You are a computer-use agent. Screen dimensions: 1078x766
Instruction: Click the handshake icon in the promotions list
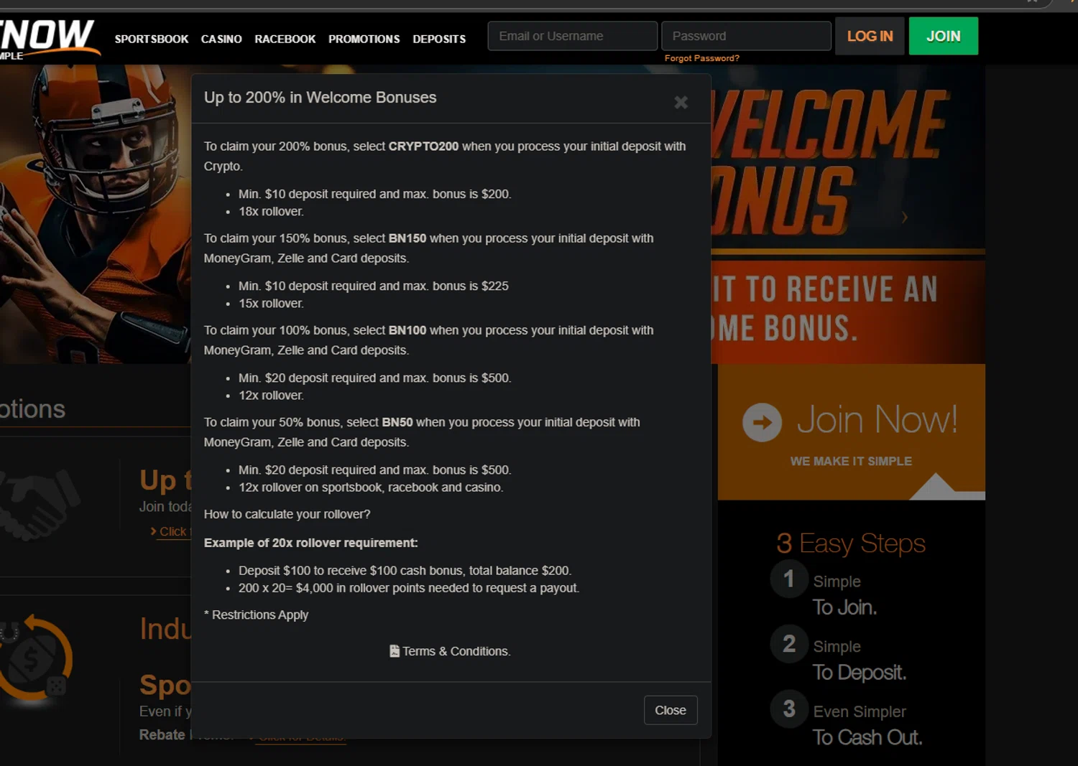pyautogui.click(x=40, y=505)
